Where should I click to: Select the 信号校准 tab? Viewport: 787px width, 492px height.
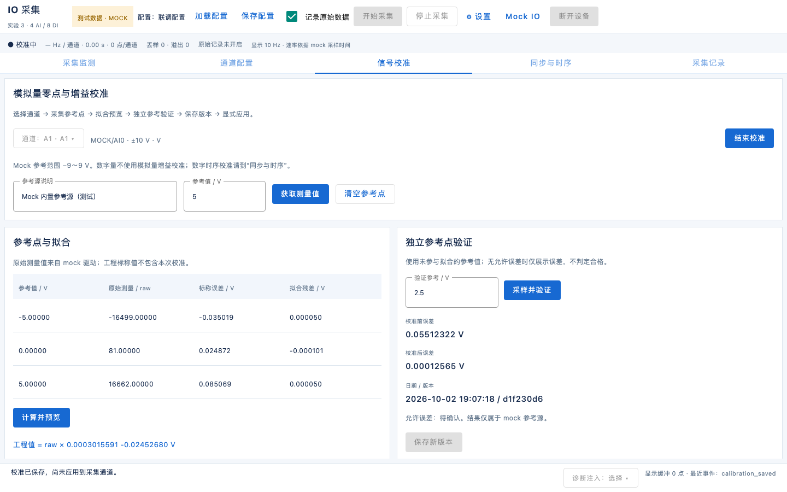point(393,63)
